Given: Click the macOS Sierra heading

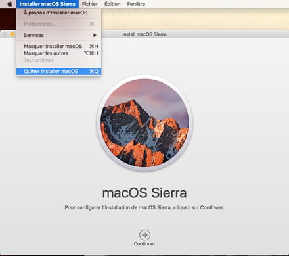Looking at the screenshot, I should tap(144, 193).
